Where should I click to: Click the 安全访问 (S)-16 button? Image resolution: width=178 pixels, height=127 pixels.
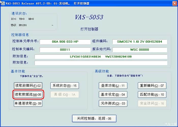152,103
